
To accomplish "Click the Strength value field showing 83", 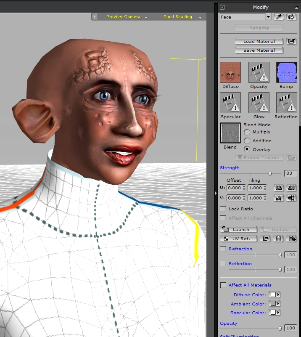I will (x=290, y=173).
